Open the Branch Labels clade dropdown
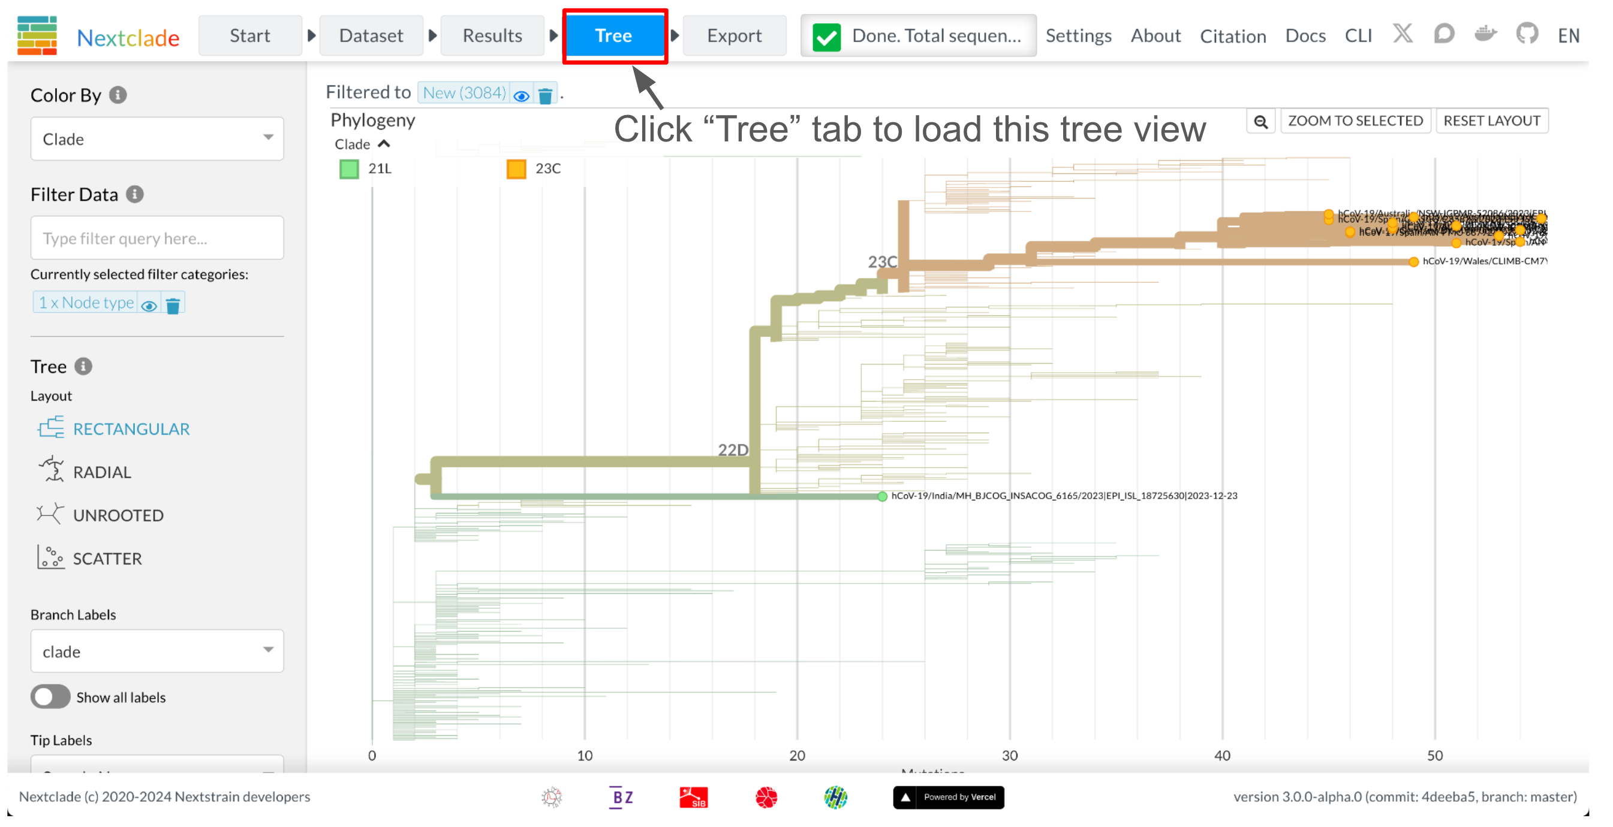This screenshot has width=1613, height=827. point(157,651)
